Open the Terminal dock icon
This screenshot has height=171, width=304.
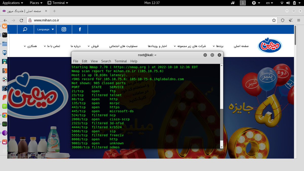click(x=4, y=35)
